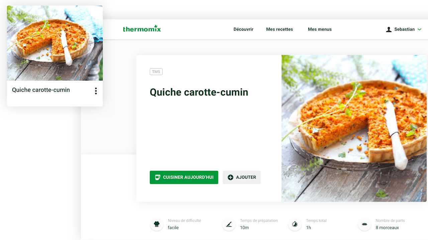Screen dimensions: 428x240
Task: Click Cuisiner aujourd'hui button
Action: [184, 177]
